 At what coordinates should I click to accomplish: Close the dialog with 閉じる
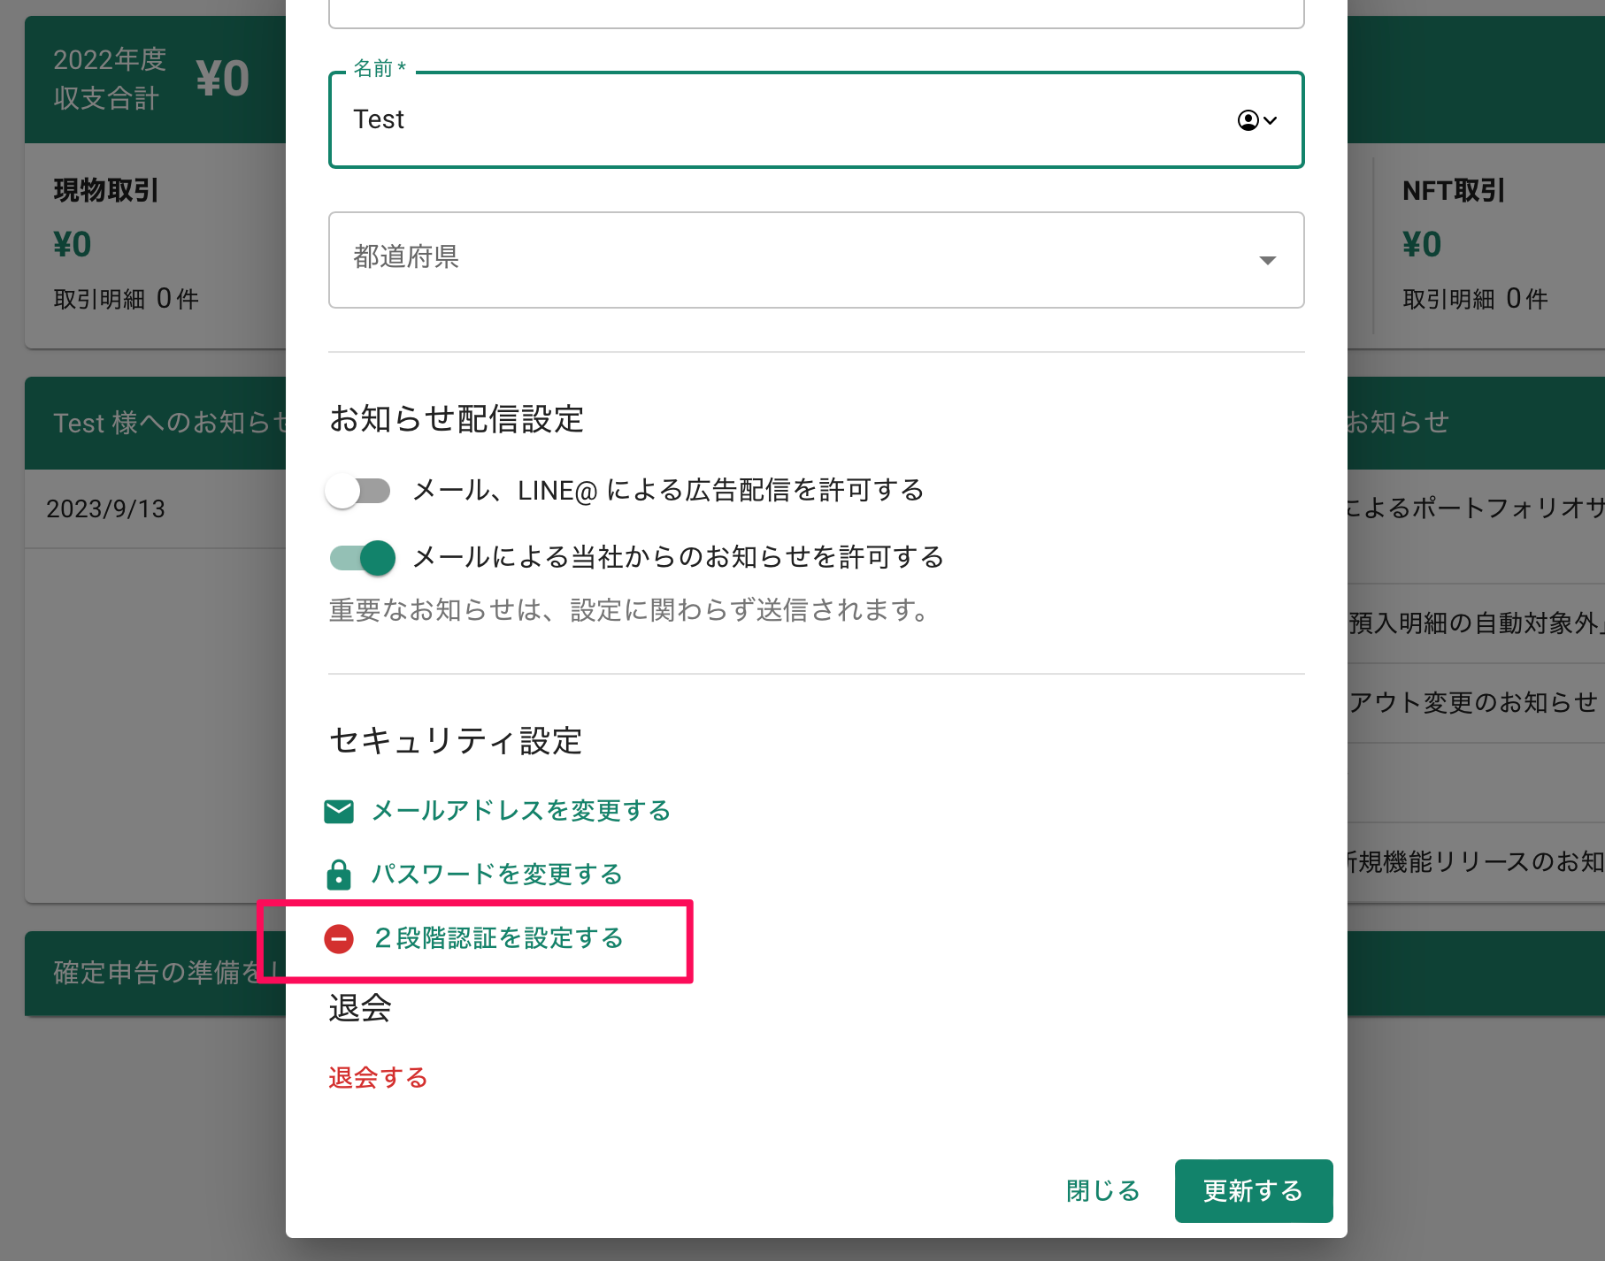(x=1102, y=1191)
